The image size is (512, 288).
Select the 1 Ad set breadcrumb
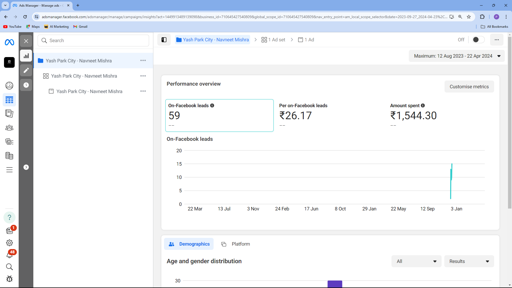(273, 40)
